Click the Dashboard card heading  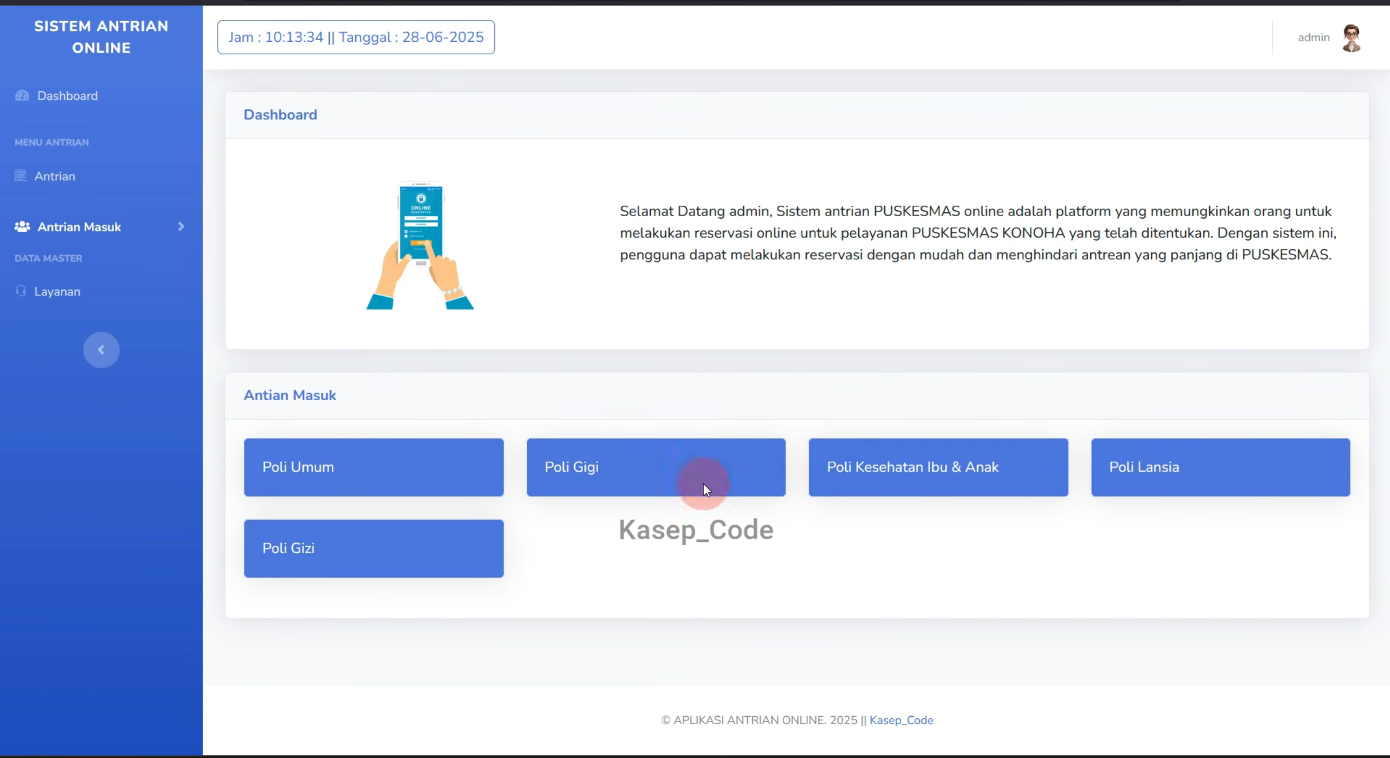point(280,115)
